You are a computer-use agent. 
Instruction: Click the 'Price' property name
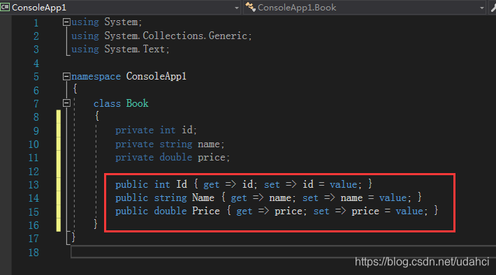coord(206,211)
